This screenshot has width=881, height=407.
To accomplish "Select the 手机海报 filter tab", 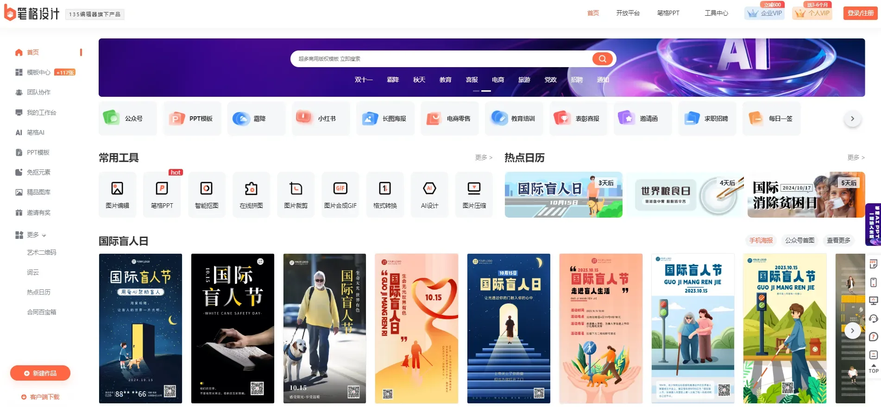I will click(x=761, y=240).
